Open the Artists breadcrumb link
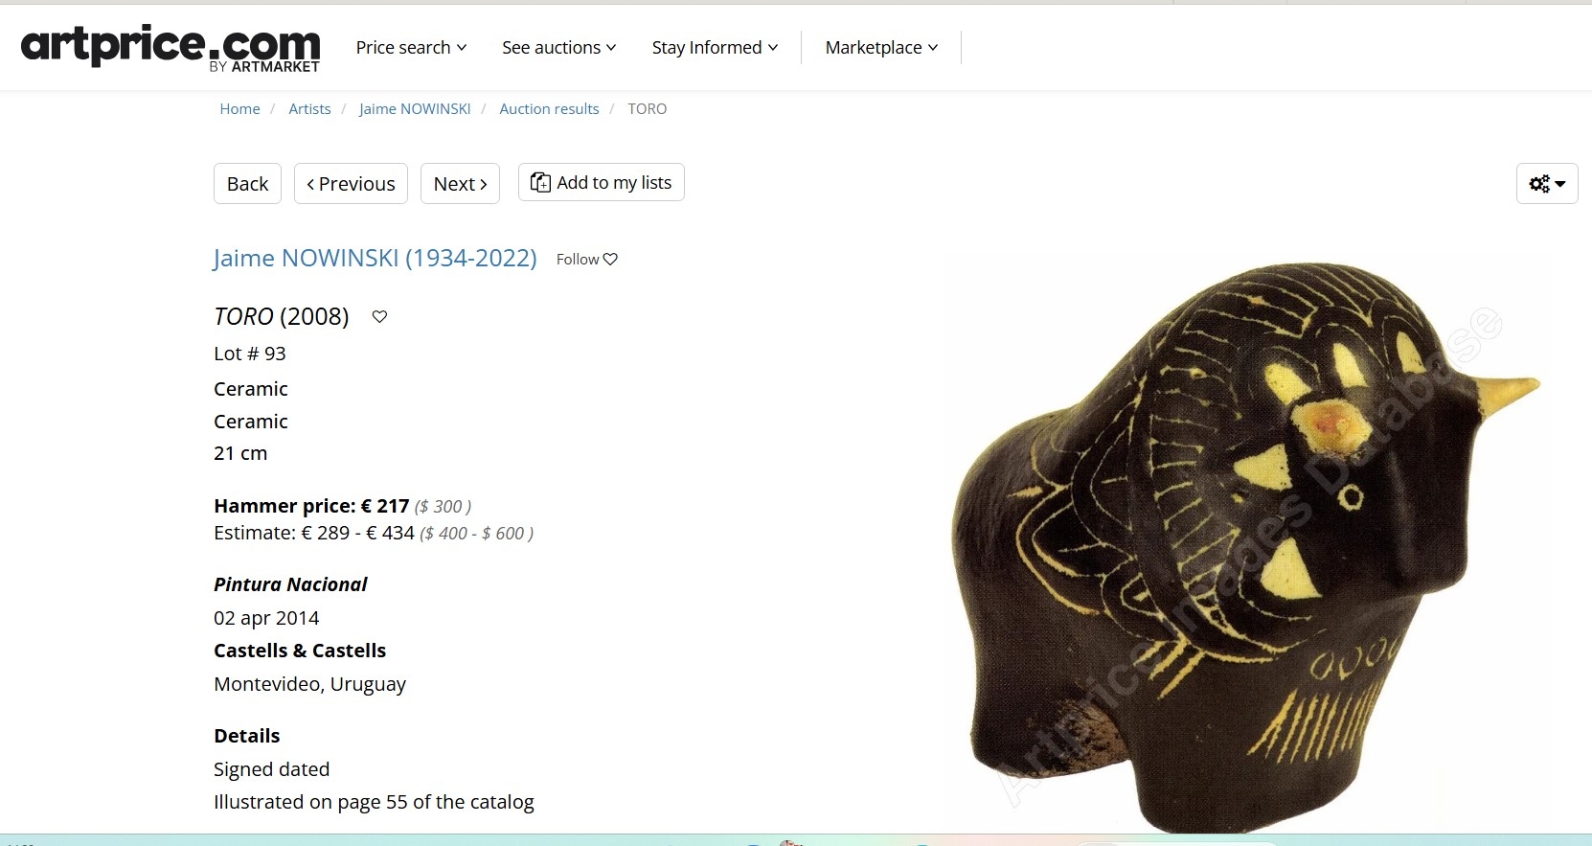The width and height of the screenshot is (1592, 846). (309, 109)
